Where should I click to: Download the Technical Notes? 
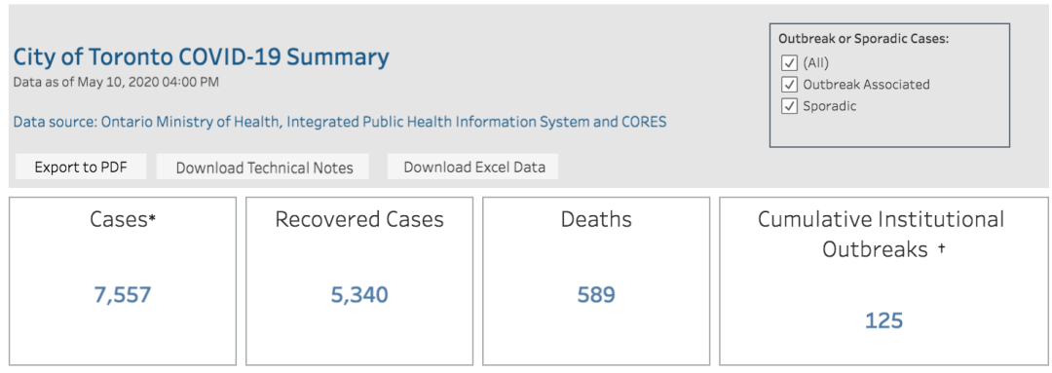[x=264, y=168]
